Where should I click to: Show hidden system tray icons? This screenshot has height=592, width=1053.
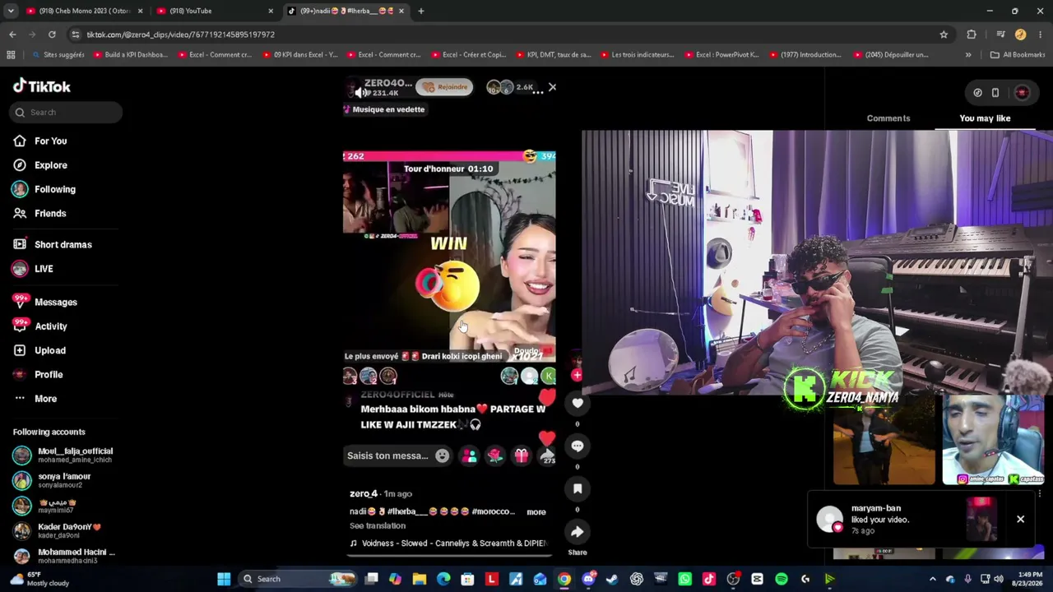click(x=932, y=579)
